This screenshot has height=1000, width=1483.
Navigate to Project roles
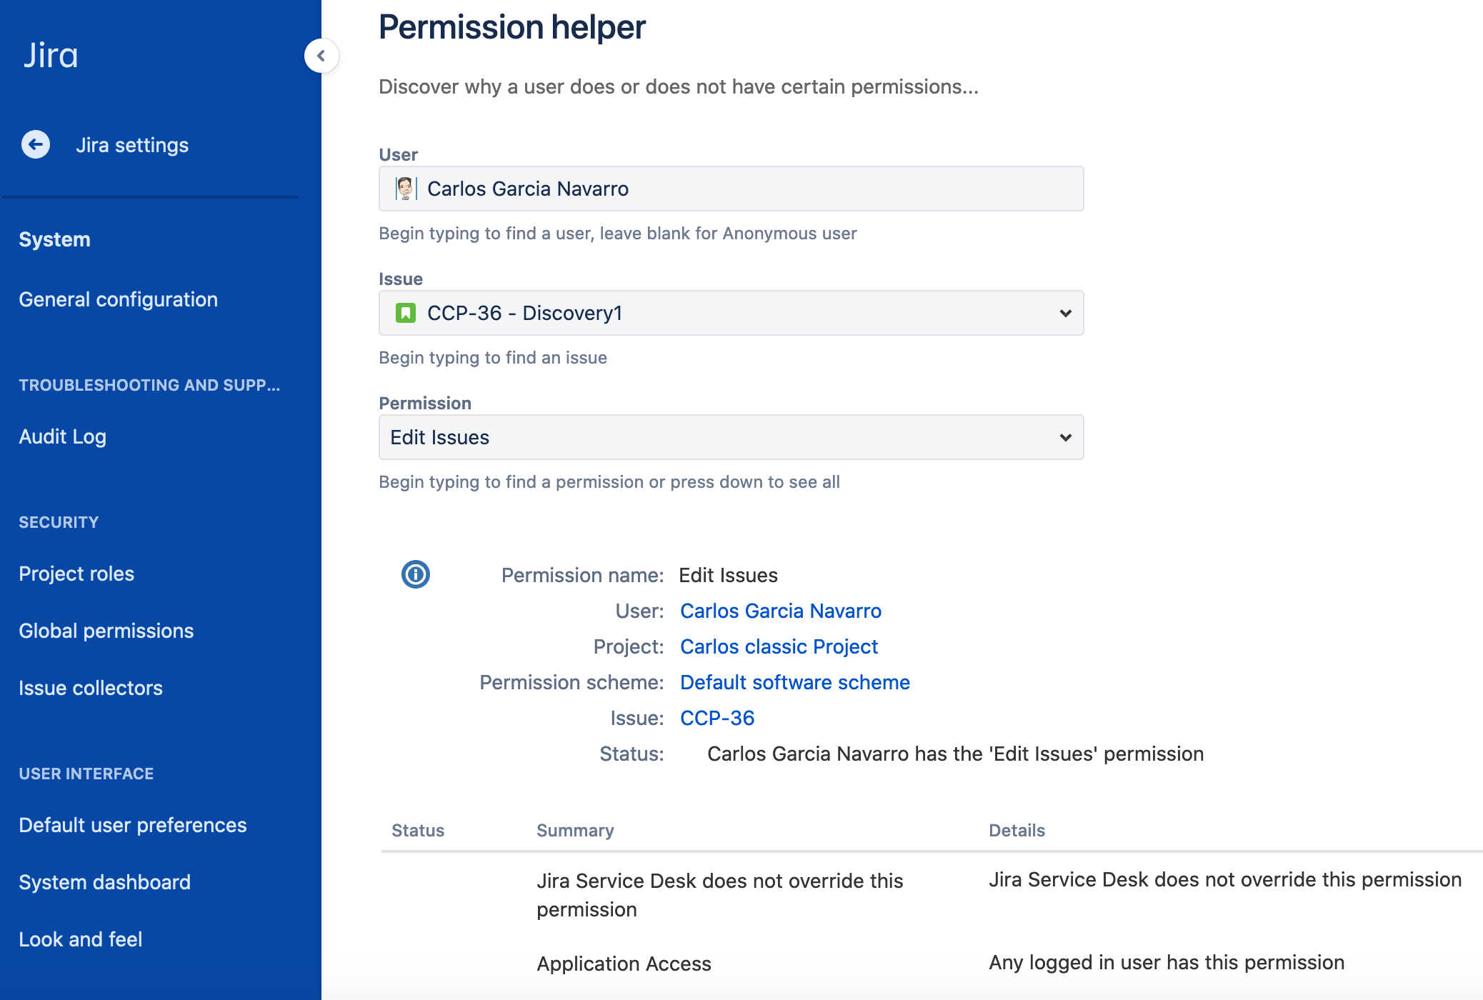[x=76, y=573]
